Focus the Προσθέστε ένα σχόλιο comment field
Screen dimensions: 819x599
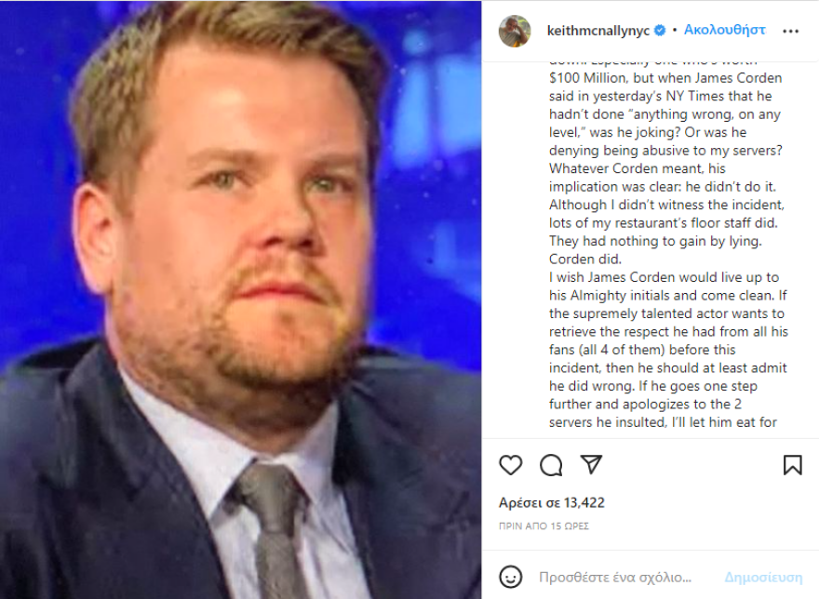point(615,577)
